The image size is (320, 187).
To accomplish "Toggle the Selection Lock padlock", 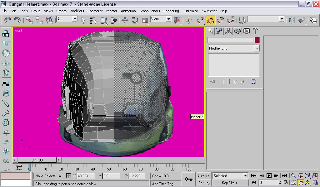I will pyautogui.click(x=60, y=176).
